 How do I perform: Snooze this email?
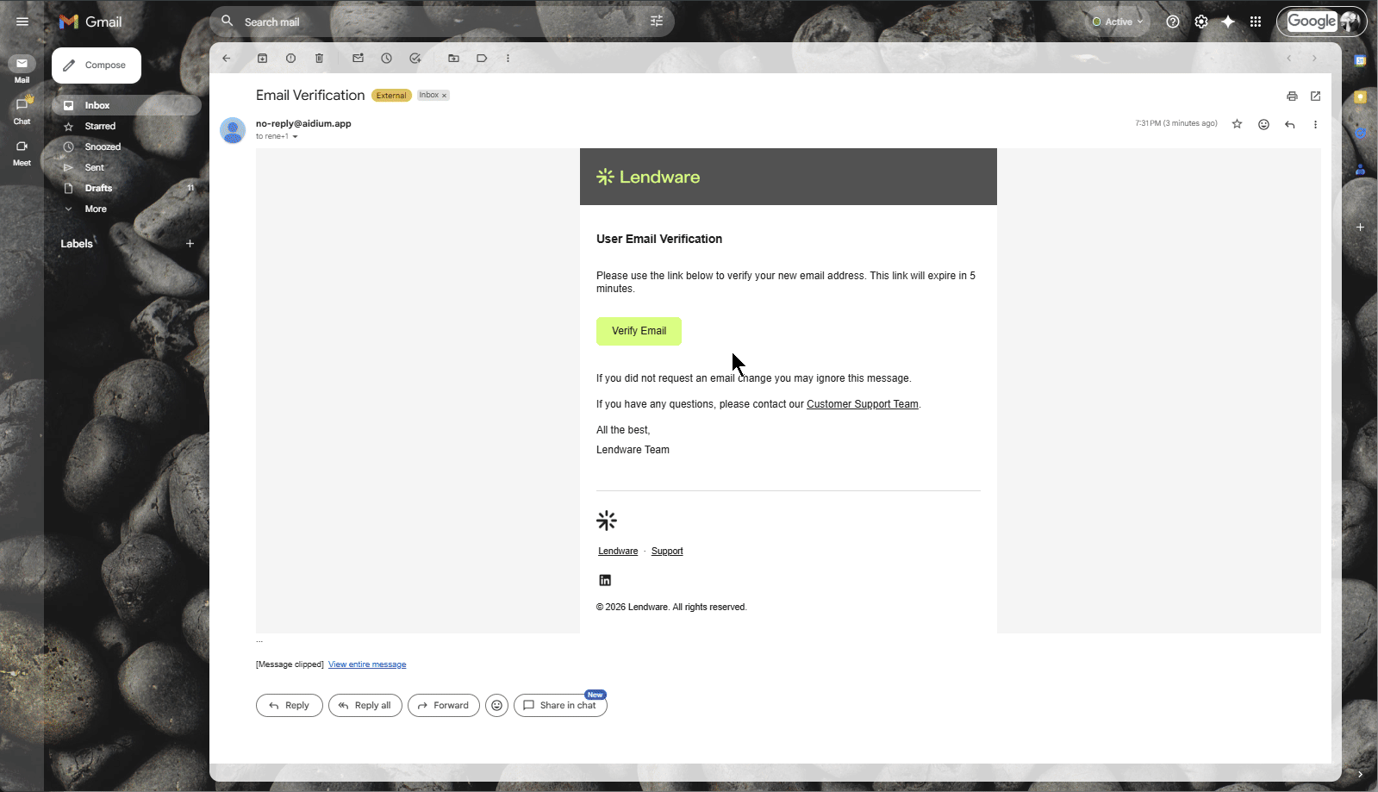[x=386, y=59]
